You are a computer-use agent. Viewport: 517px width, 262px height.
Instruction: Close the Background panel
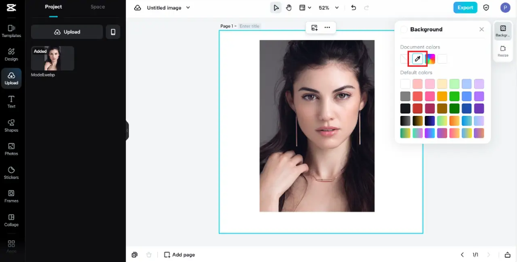[x=482, y=29]
